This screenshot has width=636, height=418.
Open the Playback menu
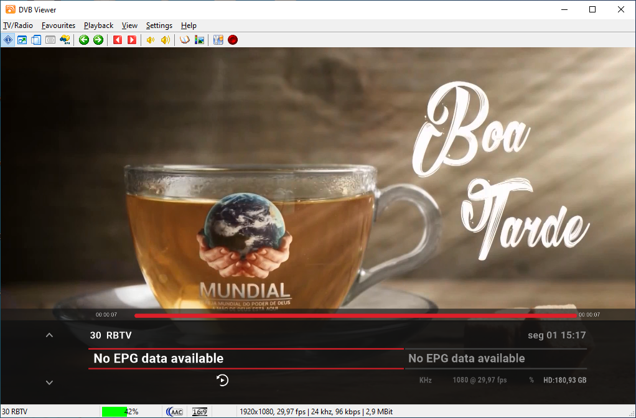tap(98, 25)
